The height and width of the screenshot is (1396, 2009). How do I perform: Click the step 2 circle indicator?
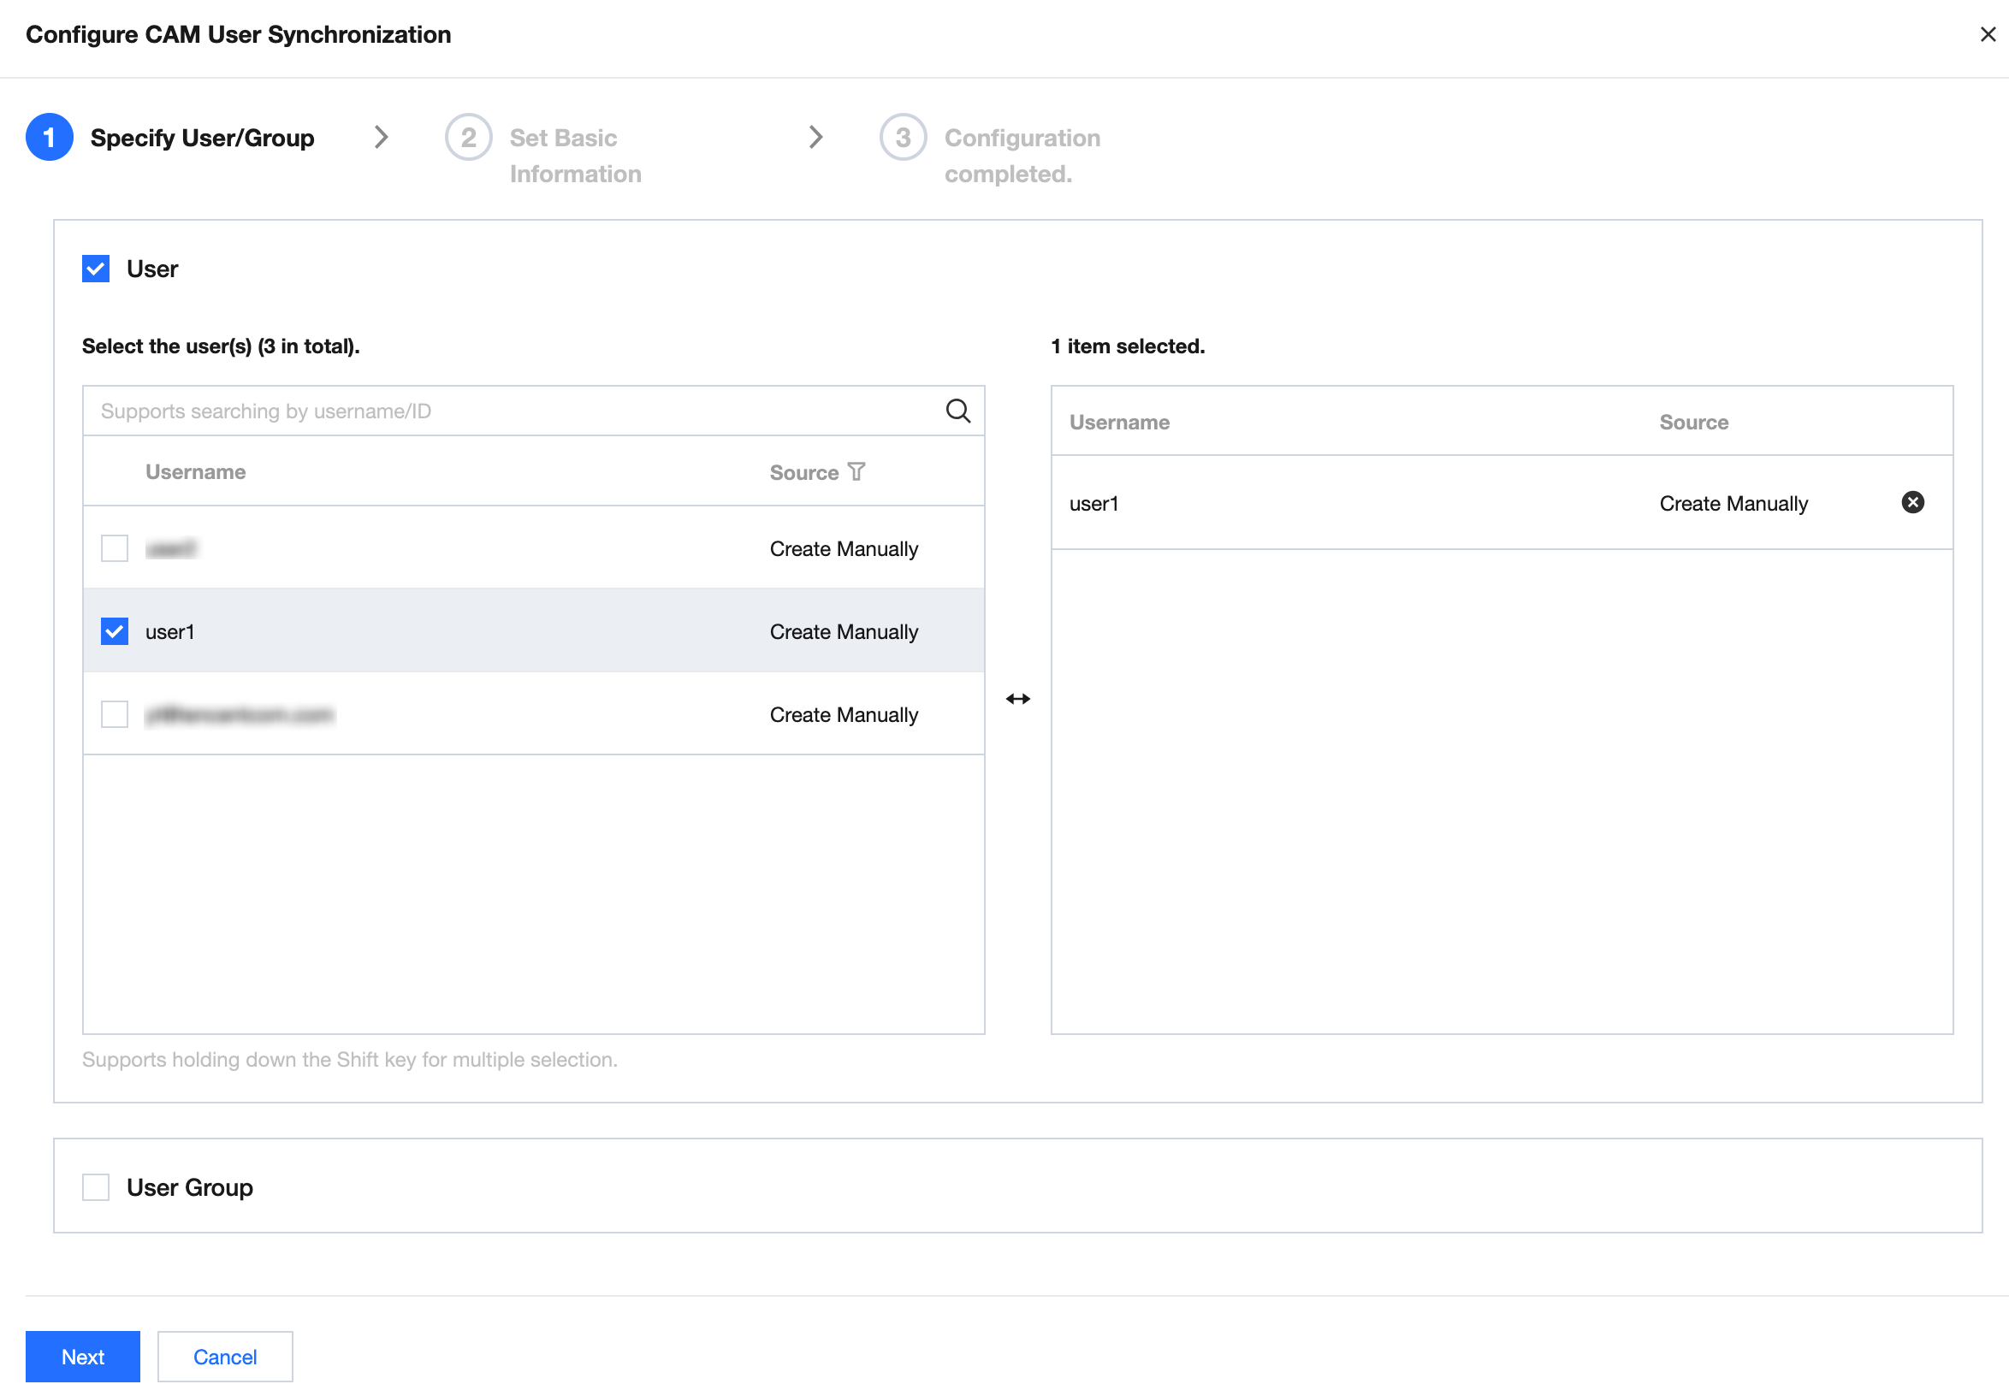point(469,138)
